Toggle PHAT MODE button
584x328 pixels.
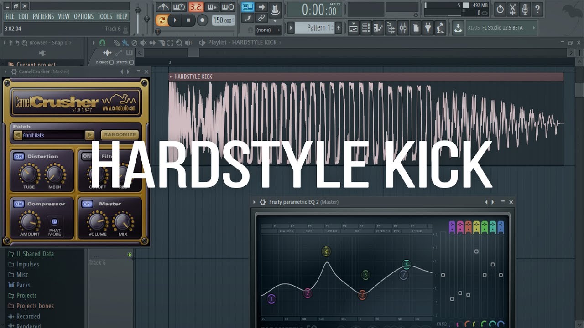tap(54, 221)
